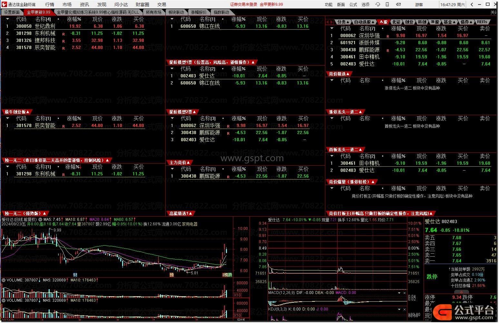Click the 通达信 red app logo
The height and width of the screenshot is (323, 499).
click(4, 4)
